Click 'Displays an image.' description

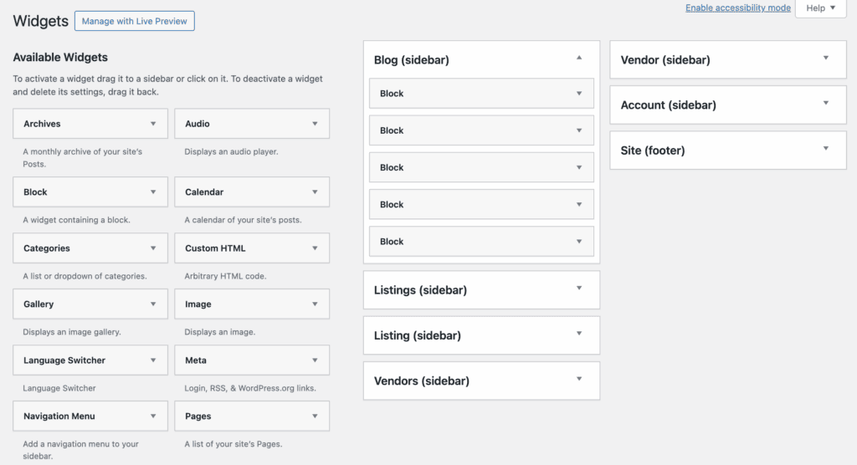pos(220,332)
